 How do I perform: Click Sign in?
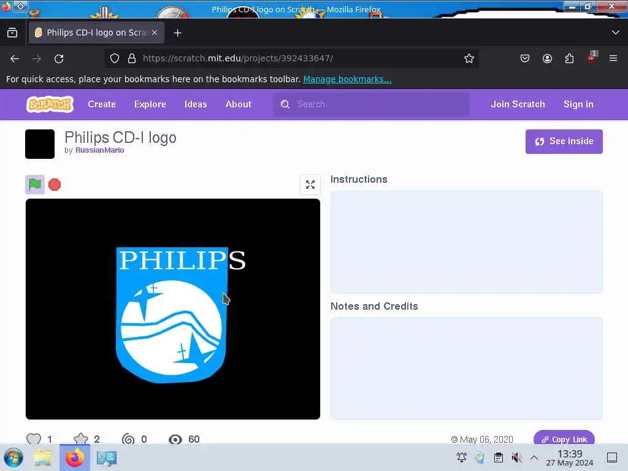[578, 104]
